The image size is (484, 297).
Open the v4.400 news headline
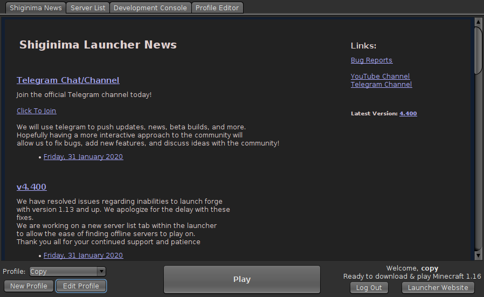coord(31,187)
